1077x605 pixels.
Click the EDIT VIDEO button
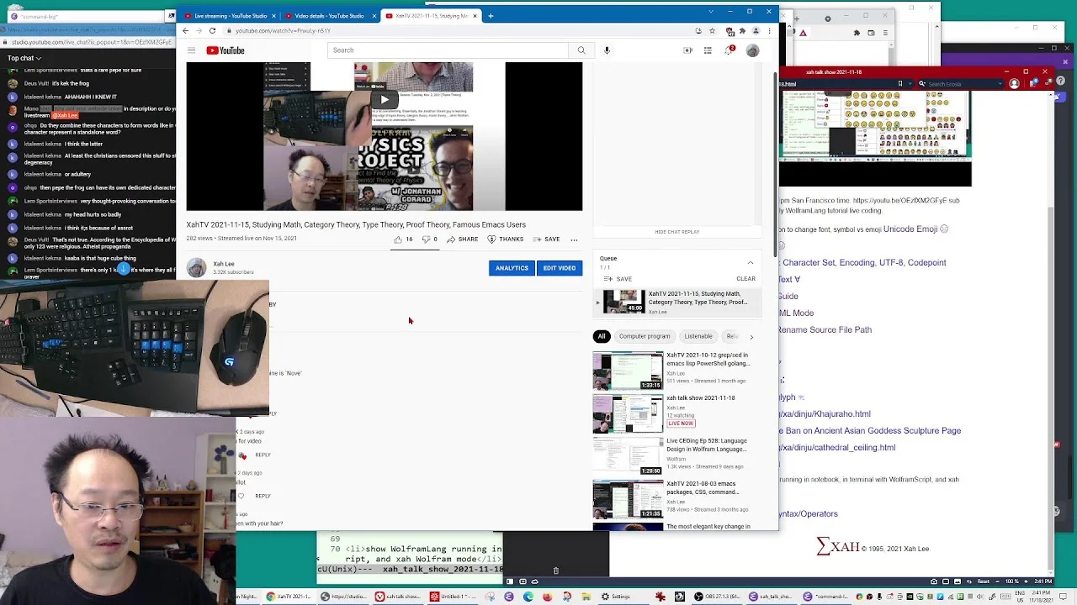click(560, 268)
